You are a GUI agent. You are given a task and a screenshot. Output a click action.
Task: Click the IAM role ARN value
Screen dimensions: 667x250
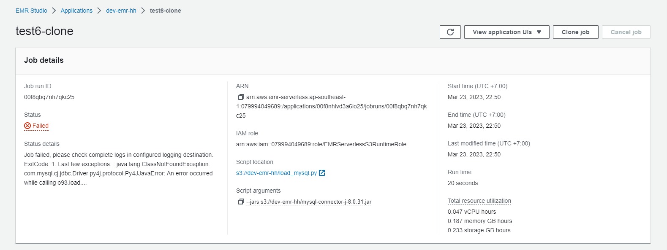coord(321,144)
